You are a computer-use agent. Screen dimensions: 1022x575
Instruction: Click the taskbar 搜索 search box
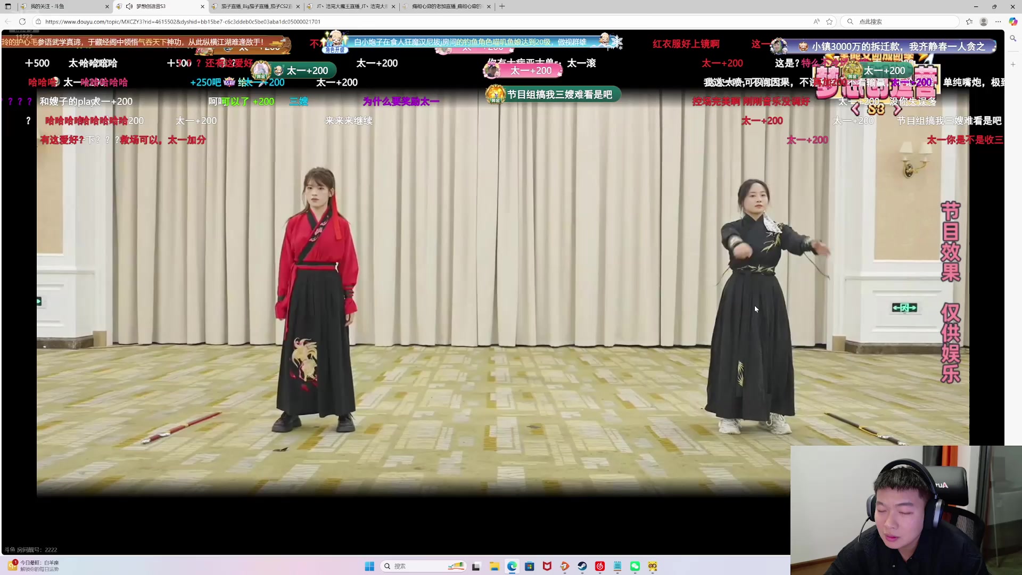pyautogui.click(x=424, y=566)
